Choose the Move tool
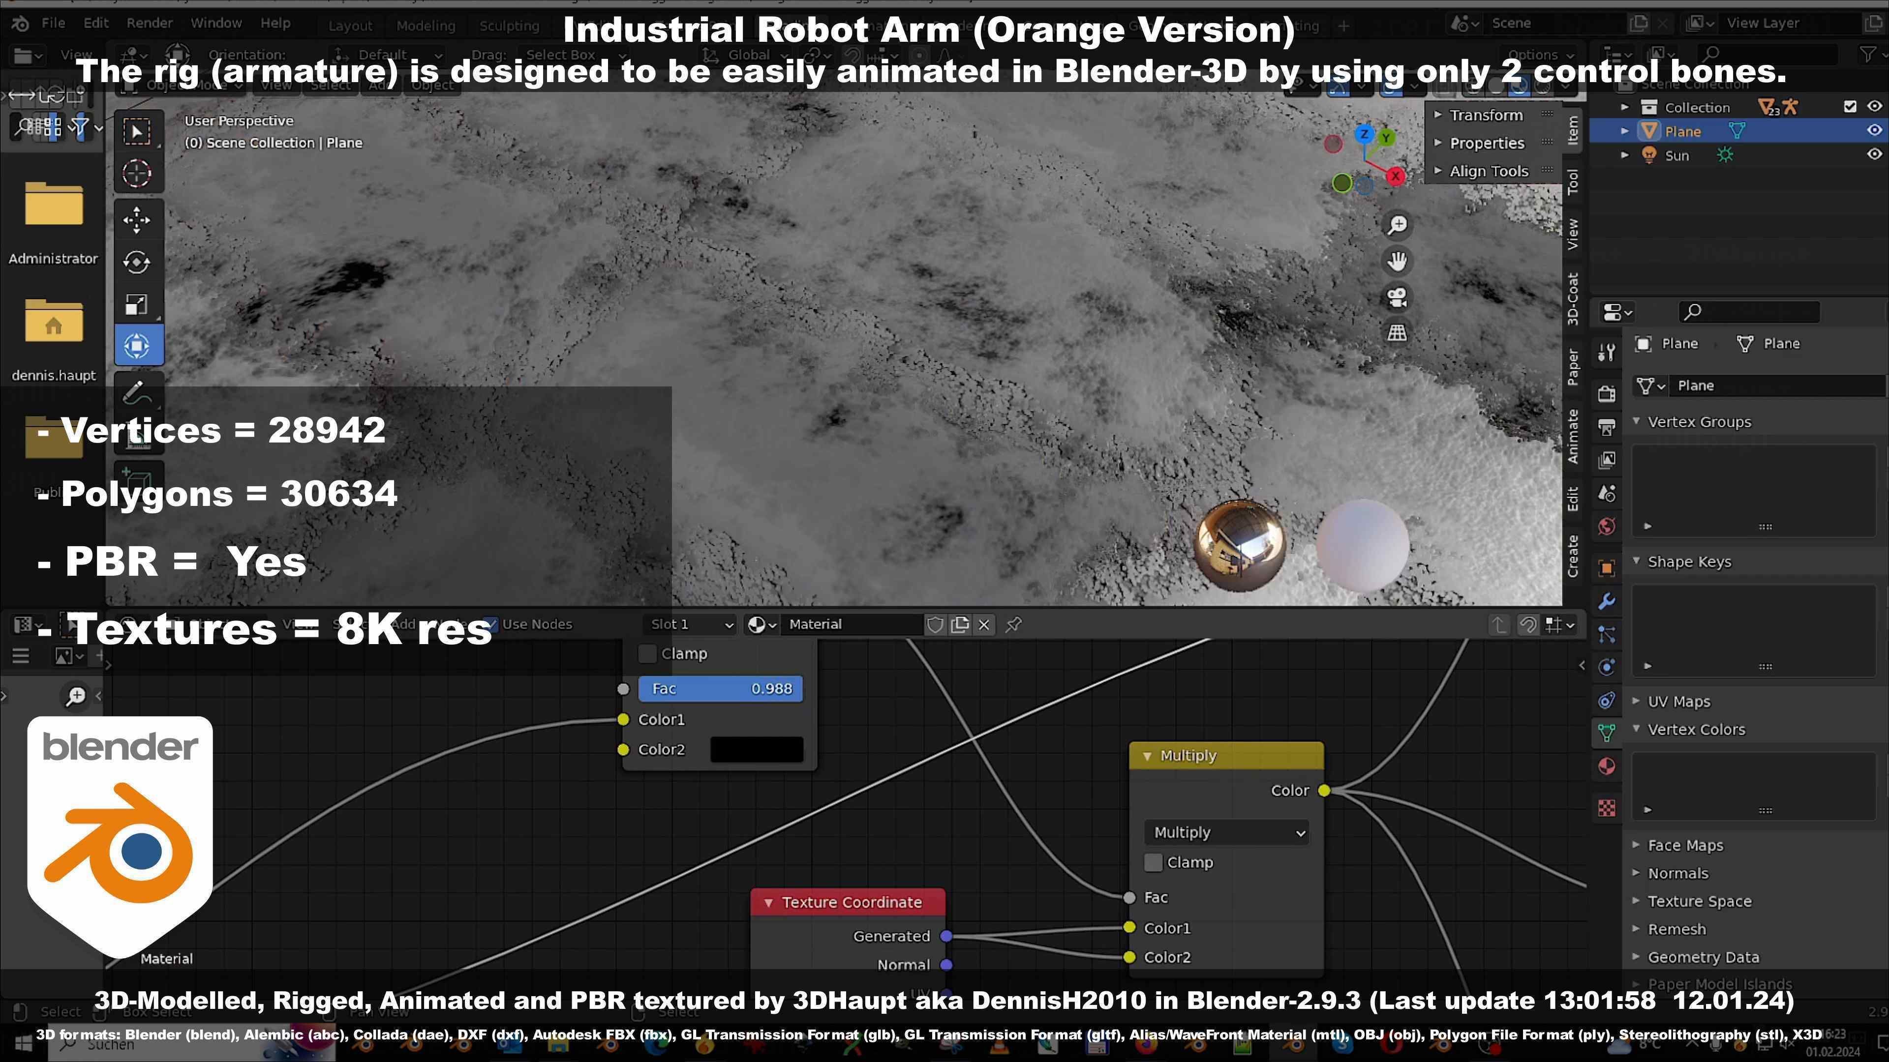Image resolution: width=1889 pixels, height=1062 pixels. click(137, 220)
